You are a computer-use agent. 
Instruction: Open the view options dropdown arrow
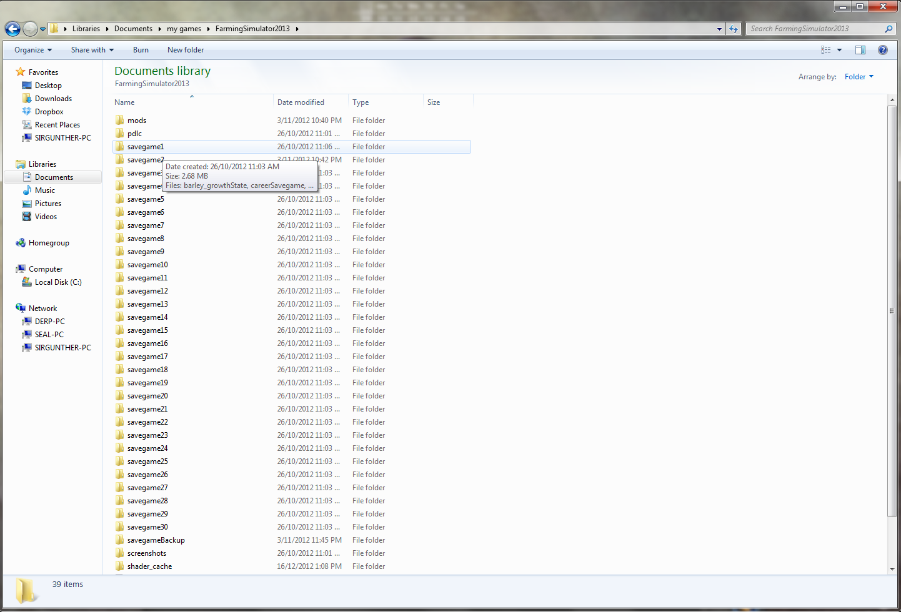coord(839,50)
